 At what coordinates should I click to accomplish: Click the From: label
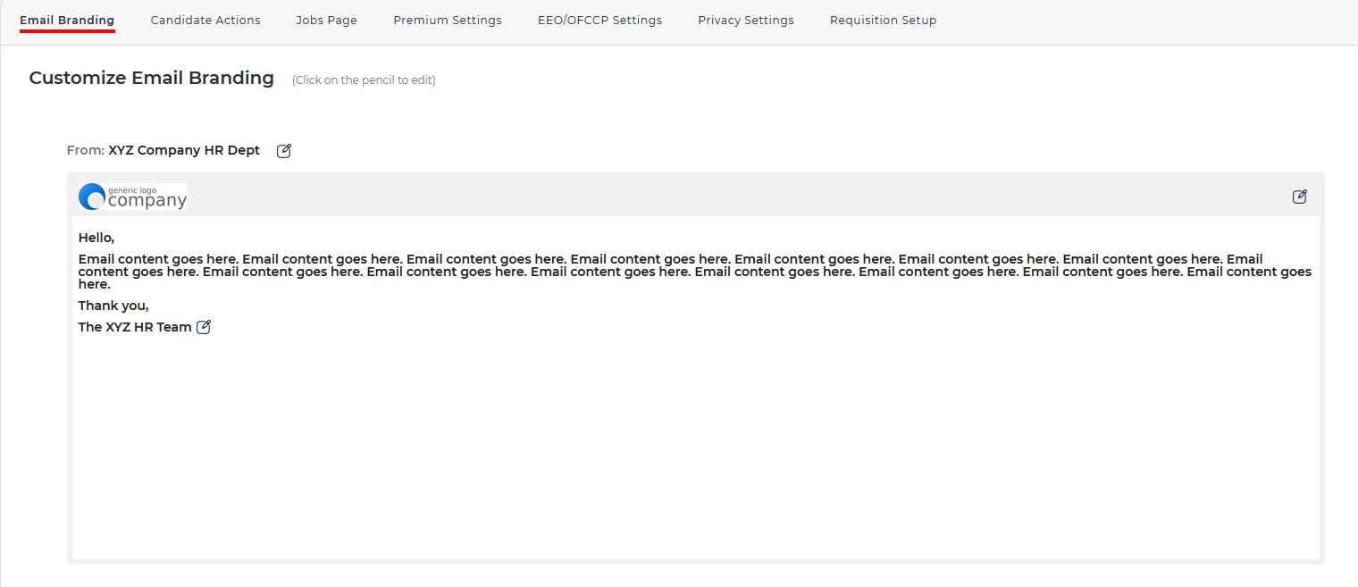(86, 150)
